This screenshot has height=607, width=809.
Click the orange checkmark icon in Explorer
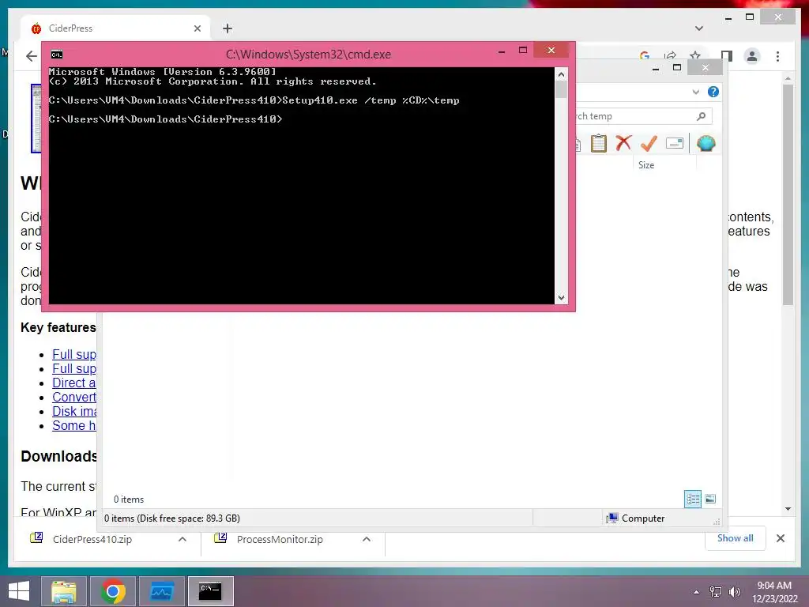pyautogui.click(x=649, y=143)
